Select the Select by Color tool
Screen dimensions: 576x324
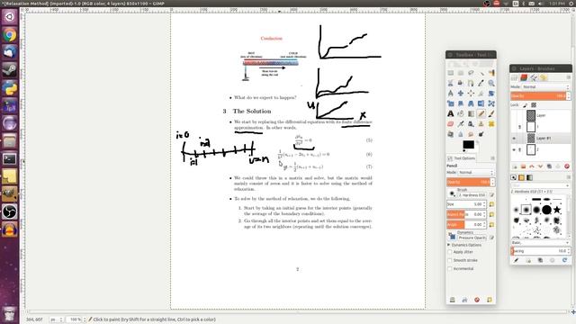491,73
